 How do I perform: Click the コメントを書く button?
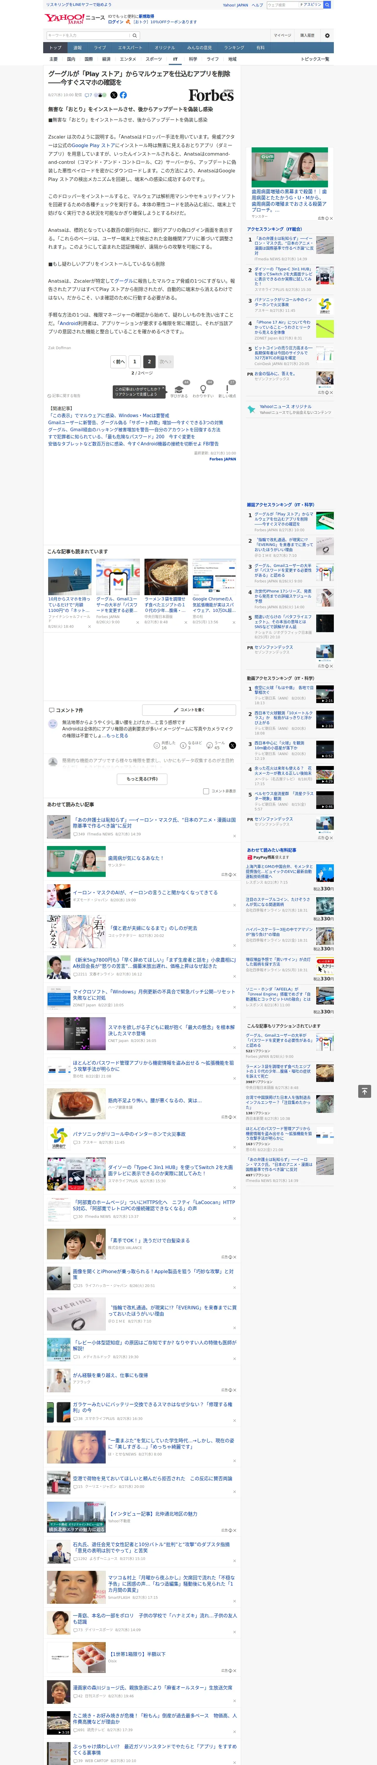point(189,709)
